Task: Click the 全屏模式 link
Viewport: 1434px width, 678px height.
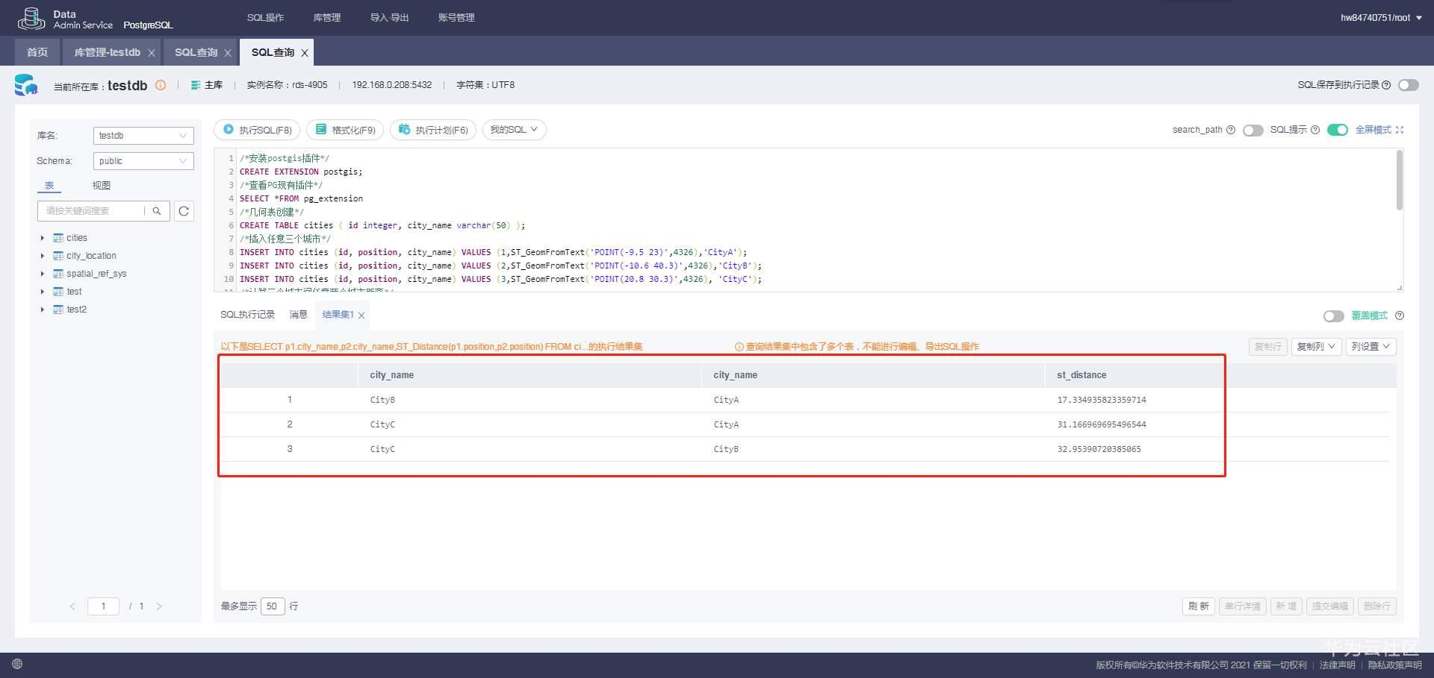Action: coord(1374,130)
